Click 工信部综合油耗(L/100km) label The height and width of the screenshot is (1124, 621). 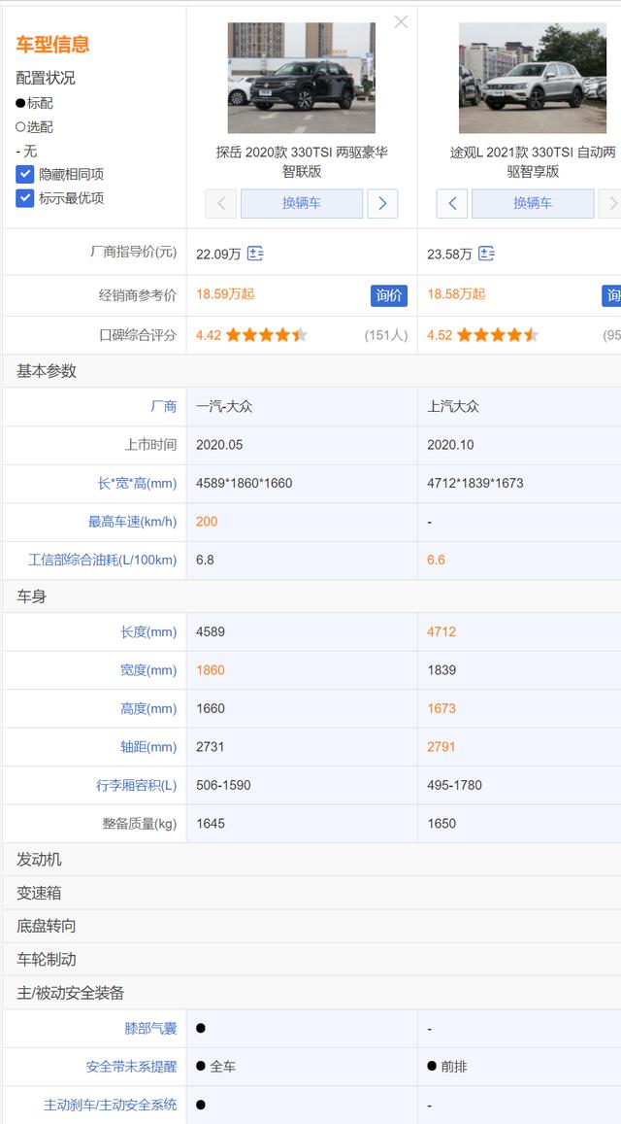coord(103,560)
